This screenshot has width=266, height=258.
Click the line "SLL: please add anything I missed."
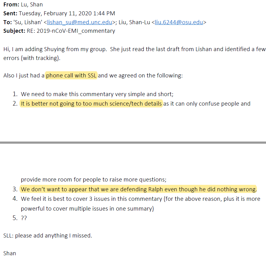coord(48,235)
